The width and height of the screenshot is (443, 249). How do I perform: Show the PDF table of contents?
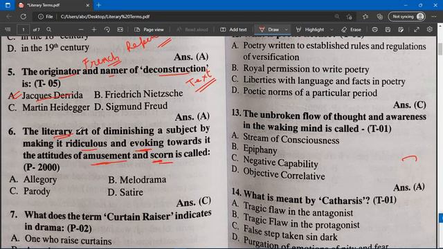pos(8,29)
